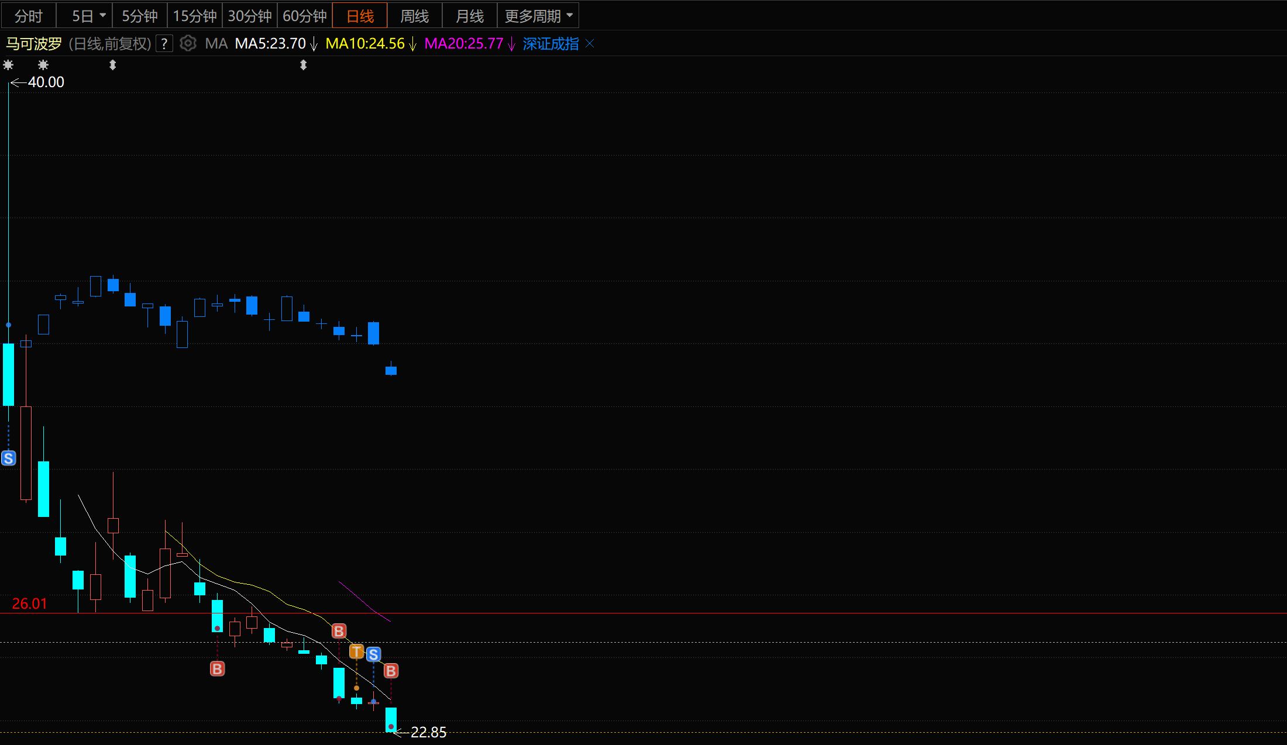Image resolution: width=1287 pixels, height=745 pixels.
Task: Remove the 深证成指 overlay with the X
Action: pyautogui.click(x=590, y=44)
